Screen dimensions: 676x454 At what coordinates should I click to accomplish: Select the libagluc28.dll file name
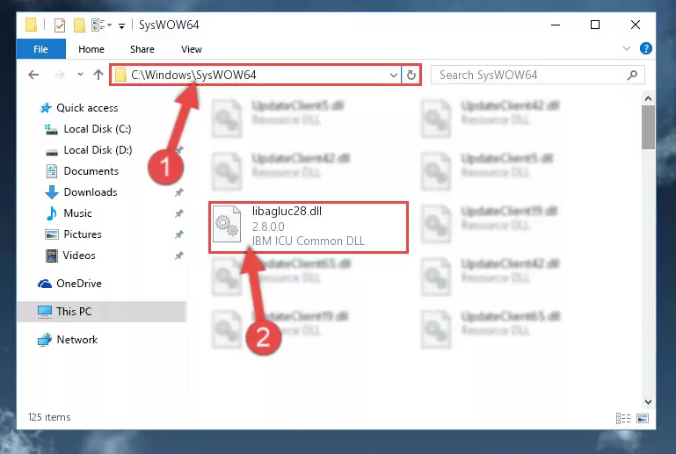coord(287,211)
